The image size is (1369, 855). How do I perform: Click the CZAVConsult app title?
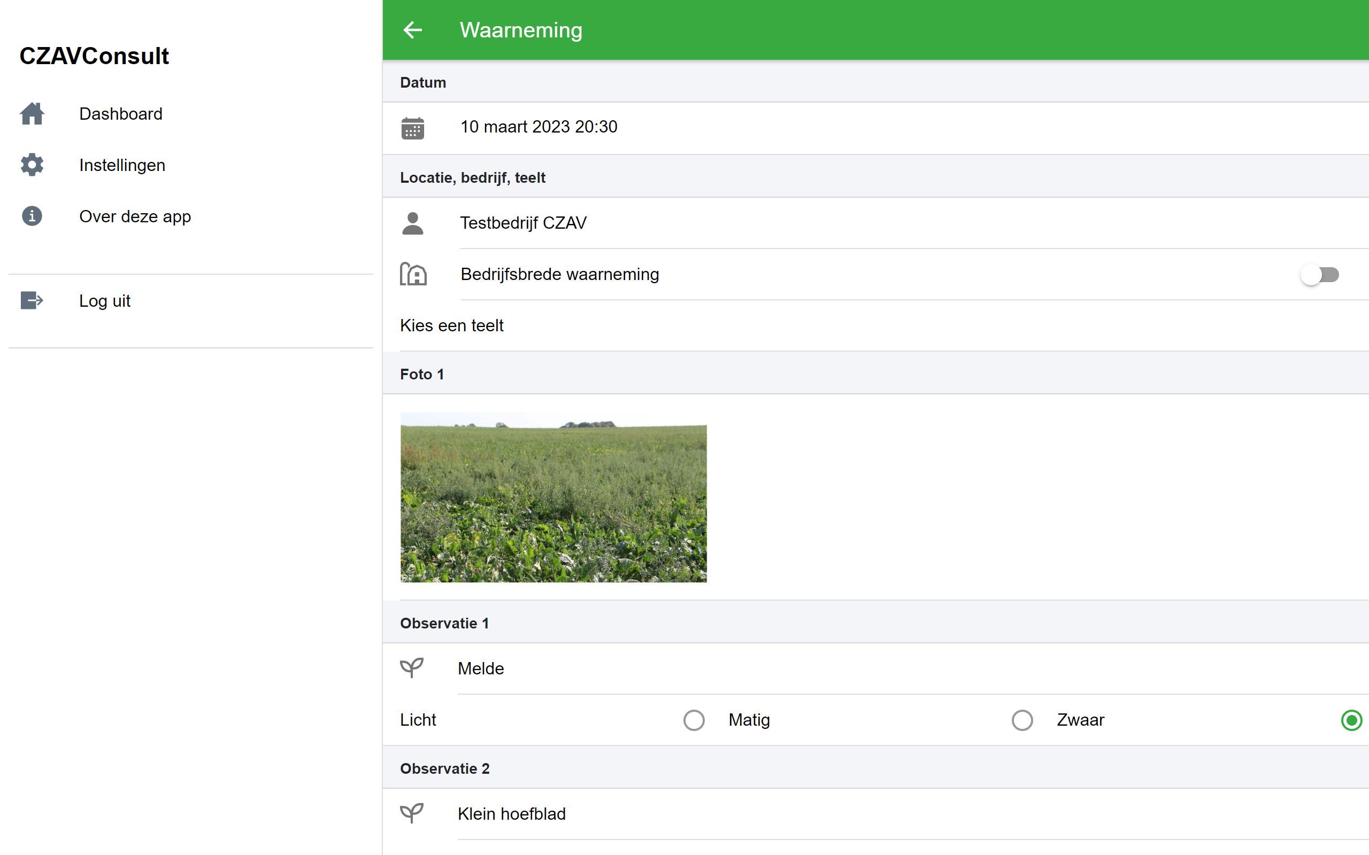pos(95,56)
